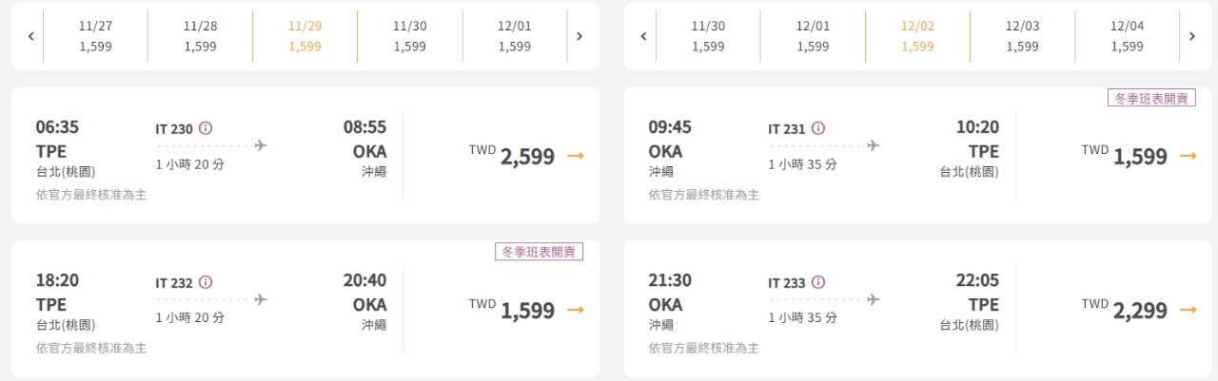Switch return date to 12/03

[x=1022, y=36]
